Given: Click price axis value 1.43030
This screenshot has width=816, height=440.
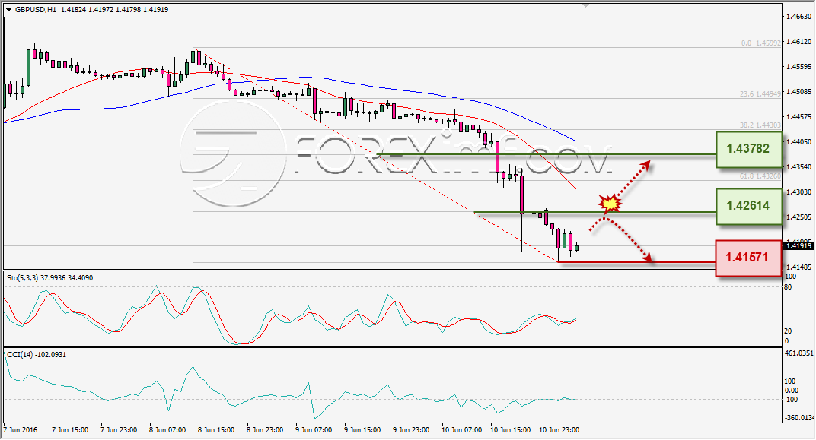Looking at the screenshot, I should [798, 192].
